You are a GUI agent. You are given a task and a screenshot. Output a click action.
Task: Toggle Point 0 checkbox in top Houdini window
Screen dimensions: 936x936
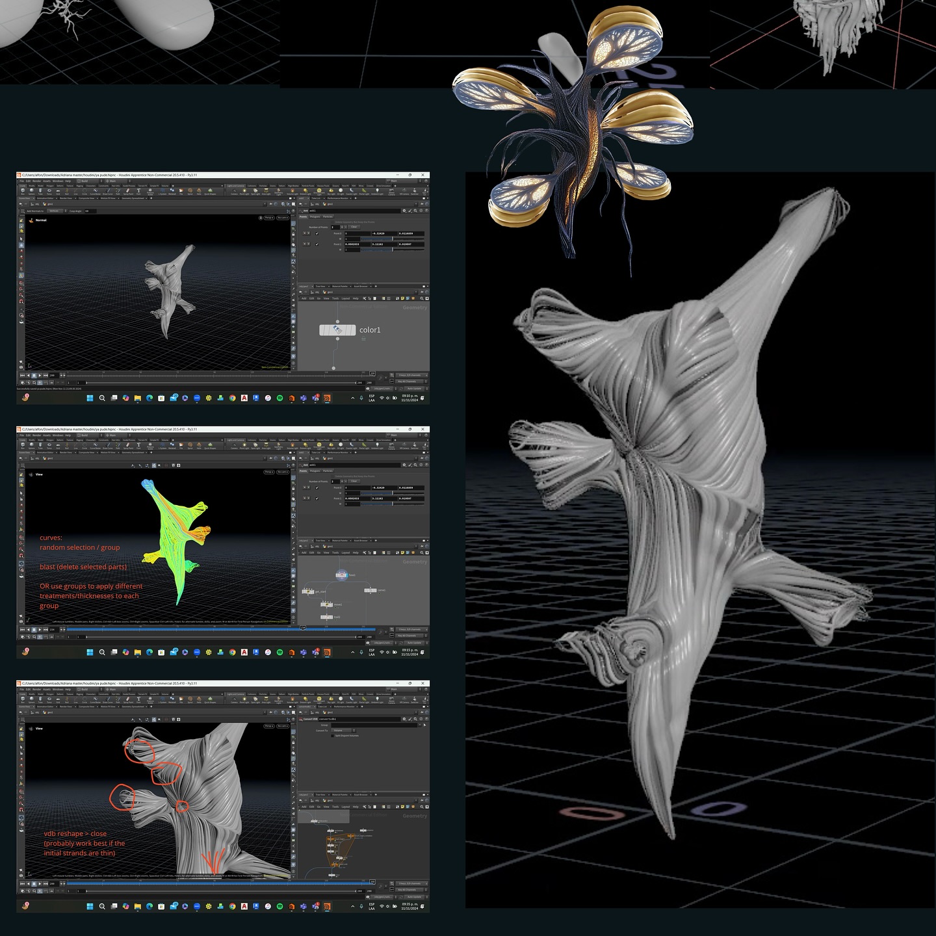tap(317, 233)
